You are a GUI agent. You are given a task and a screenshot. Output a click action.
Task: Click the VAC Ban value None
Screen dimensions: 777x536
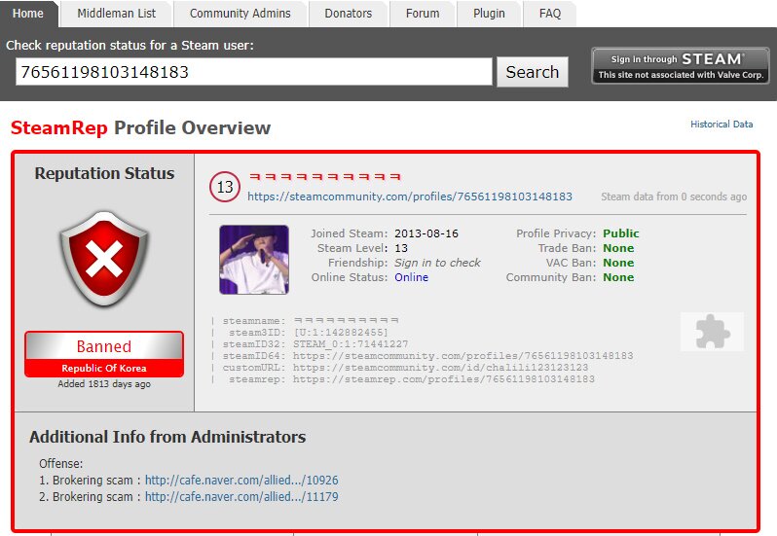pos(618,263)
